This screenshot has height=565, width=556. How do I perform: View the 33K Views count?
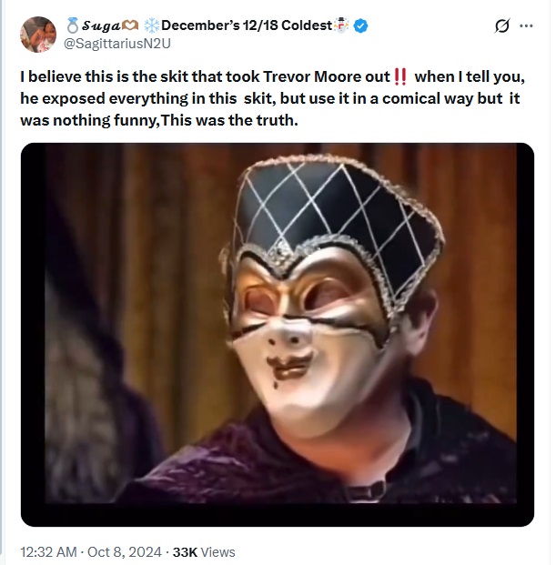[x=203, y=551]
